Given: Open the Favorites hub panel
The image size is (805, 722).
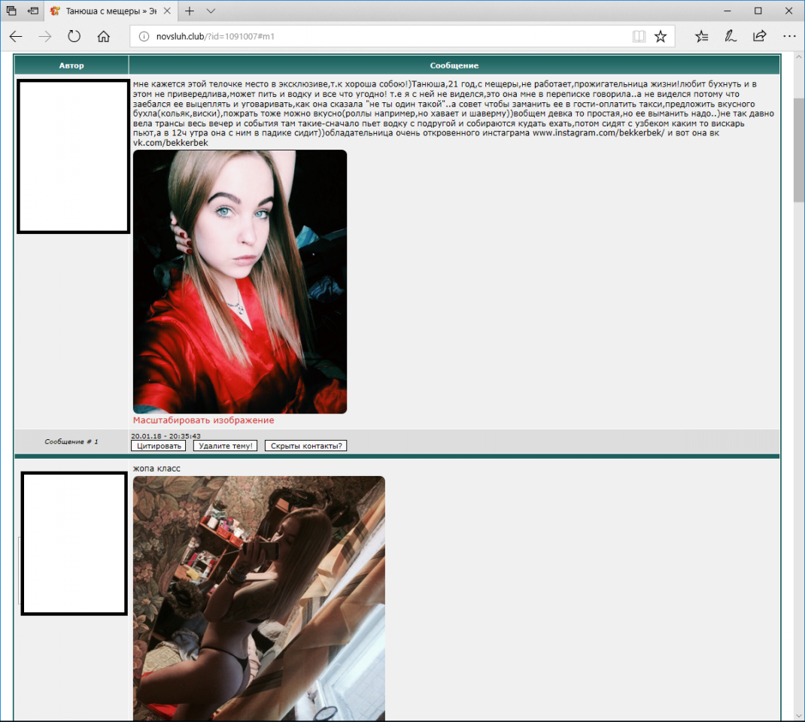Looking at the screenshot, I should click(x=701, y=36).
